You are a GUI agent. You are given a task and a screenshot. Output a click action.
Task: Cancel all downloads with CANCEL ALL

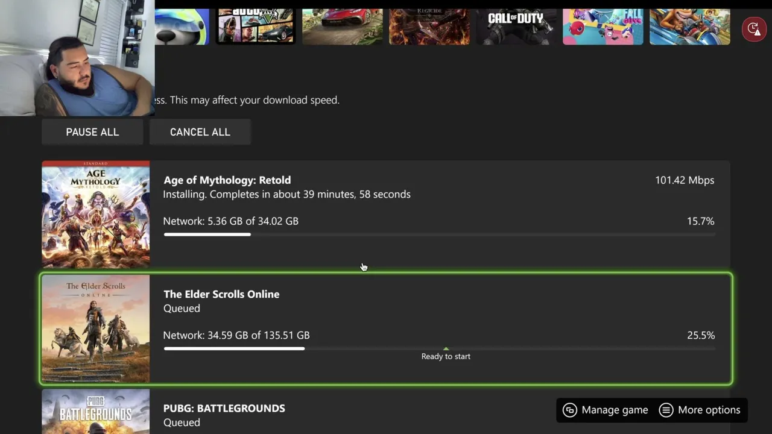point(200,132)
